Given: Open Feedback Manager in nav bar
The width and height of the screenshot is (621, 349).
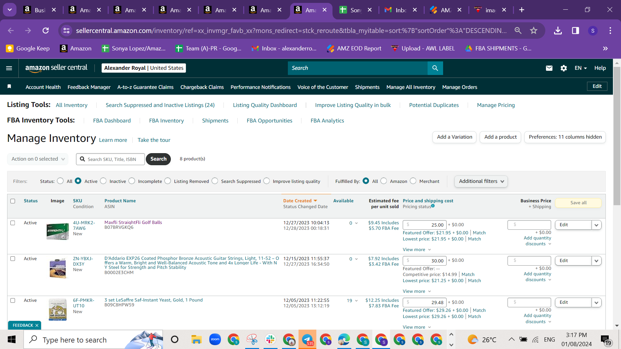Looking at the screenshot, I should point(89,87).
